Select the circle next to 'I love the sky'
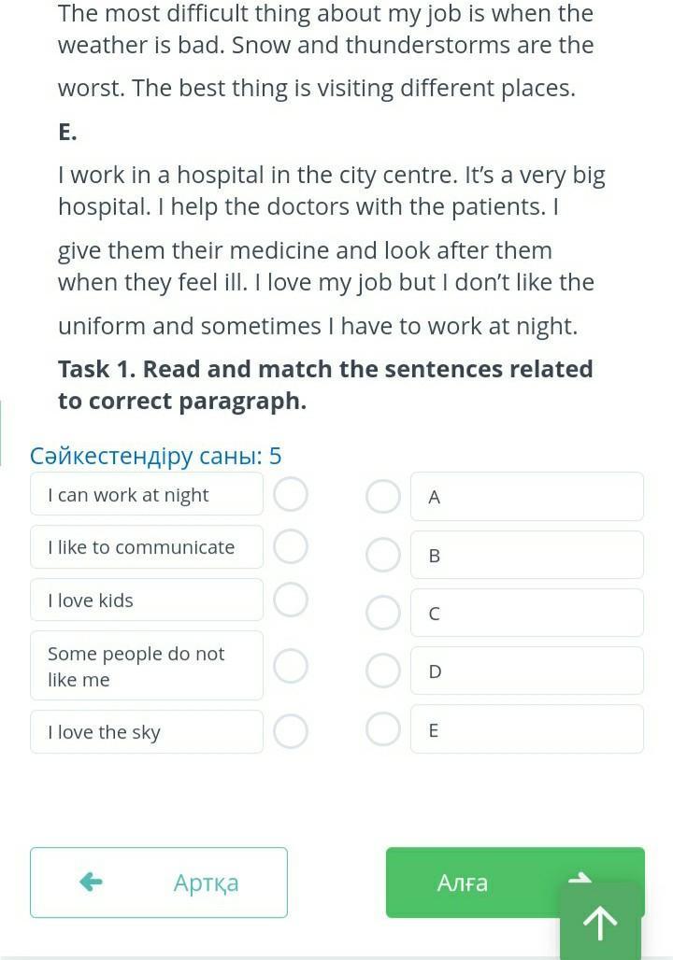 pos(291,732)
